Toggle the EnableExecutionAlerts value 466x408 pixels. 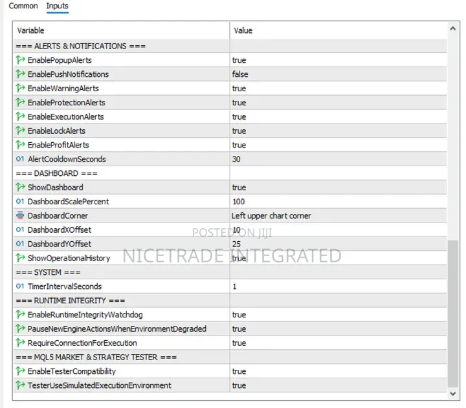(x=338, y=116)
